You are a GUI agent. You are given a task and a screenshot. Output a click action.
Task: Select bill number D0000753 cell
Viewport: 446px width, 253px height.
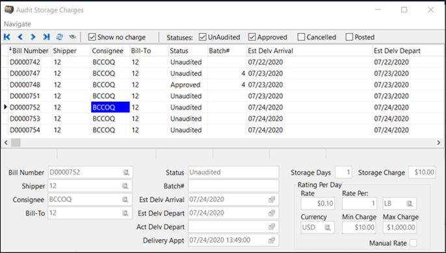(30, 119)
